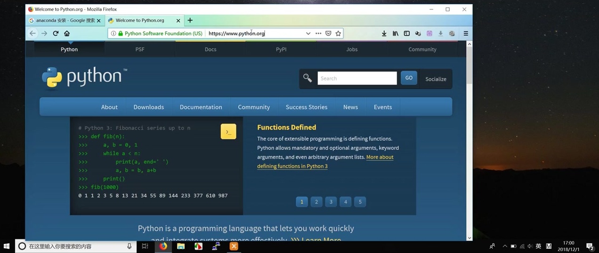Open the PSF top navigation tab
The width and height of the screenshot is (599, 253).
click(140, 49)
